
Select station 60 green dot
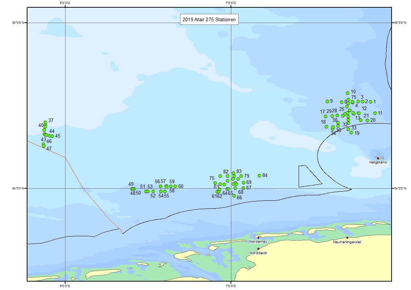coord(175,187)
